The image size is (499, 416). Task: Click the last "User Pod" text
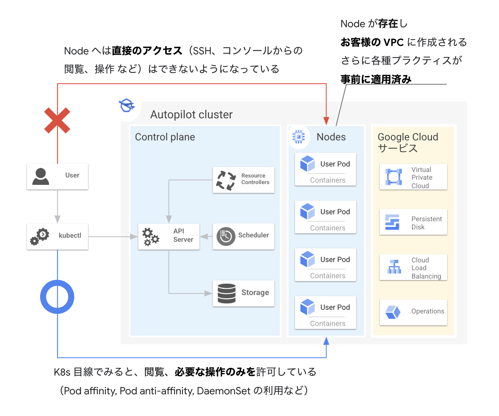(335, 308)
